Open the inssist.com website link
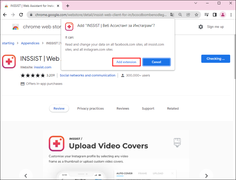The image size is (236, 180). point(43,67)
